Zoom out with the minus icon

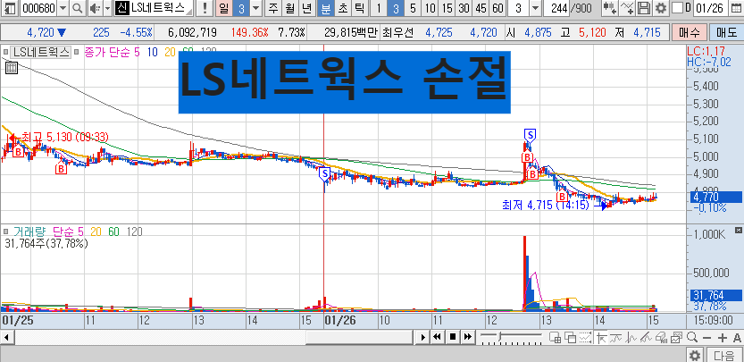[x=707, y=338]
